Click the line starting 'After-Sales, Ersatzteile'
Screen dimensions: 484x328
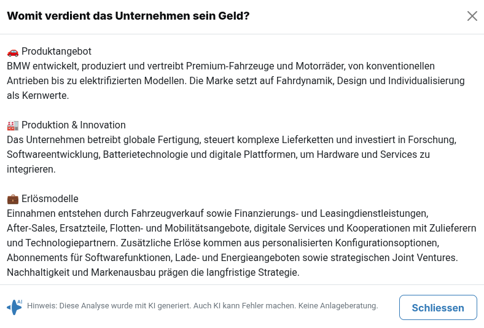point(241,228)
